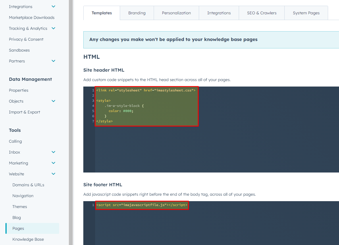
Task: Open the Personalization tab
Action: 176,13
